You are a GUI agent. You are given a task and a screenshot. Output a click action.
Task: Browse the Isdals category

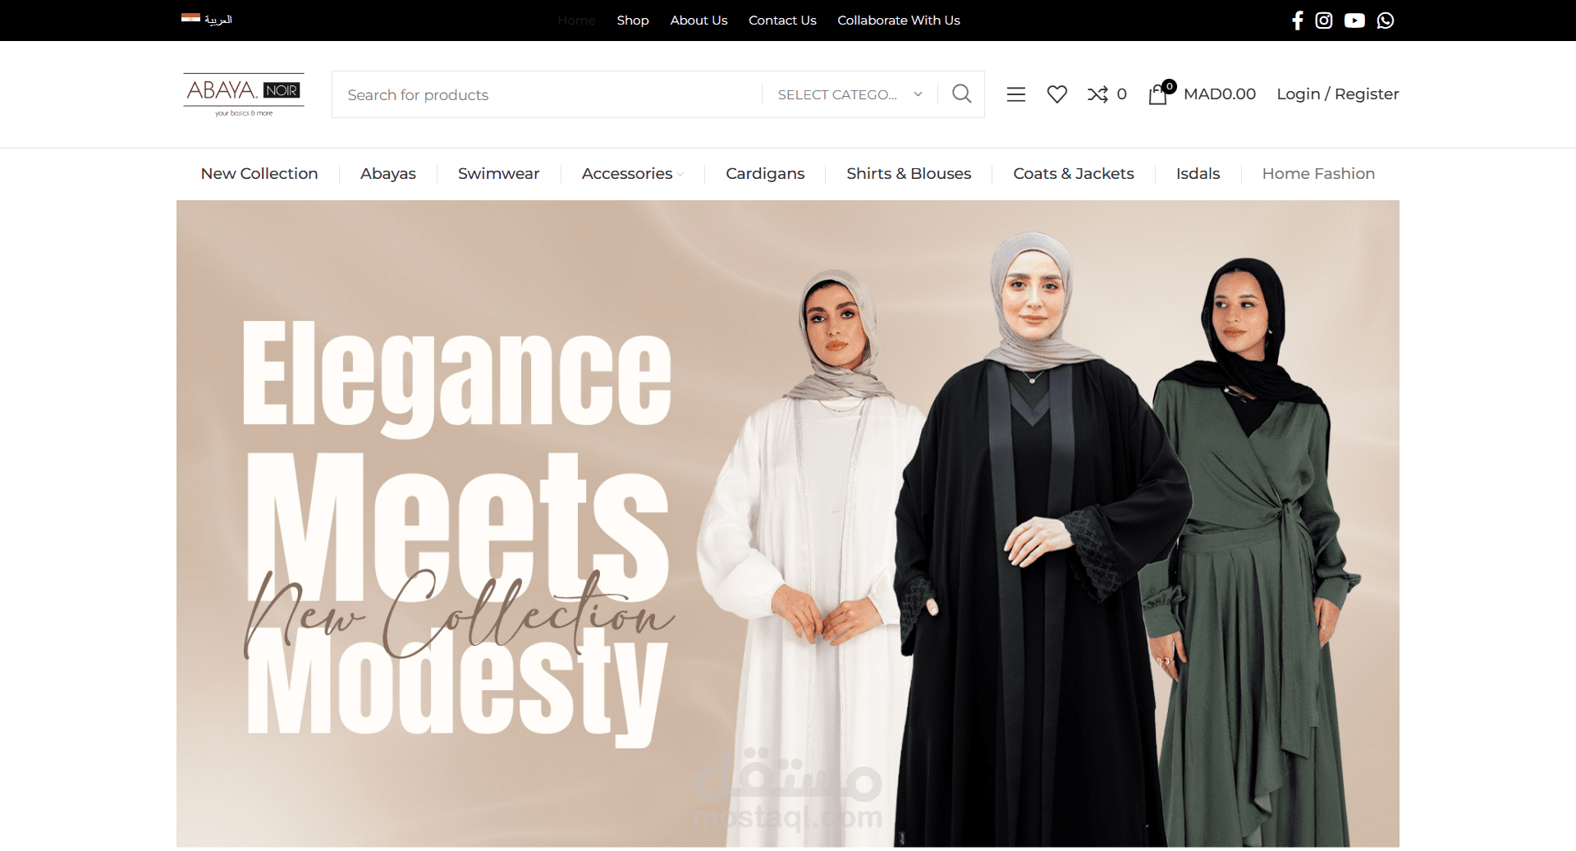pyautogui.click(x=1198, y=174)
